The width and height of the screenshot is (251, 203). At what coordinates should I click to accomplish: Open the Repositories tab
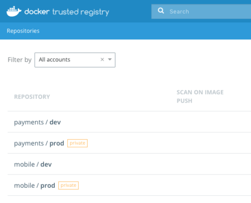(x=23, y=31)
